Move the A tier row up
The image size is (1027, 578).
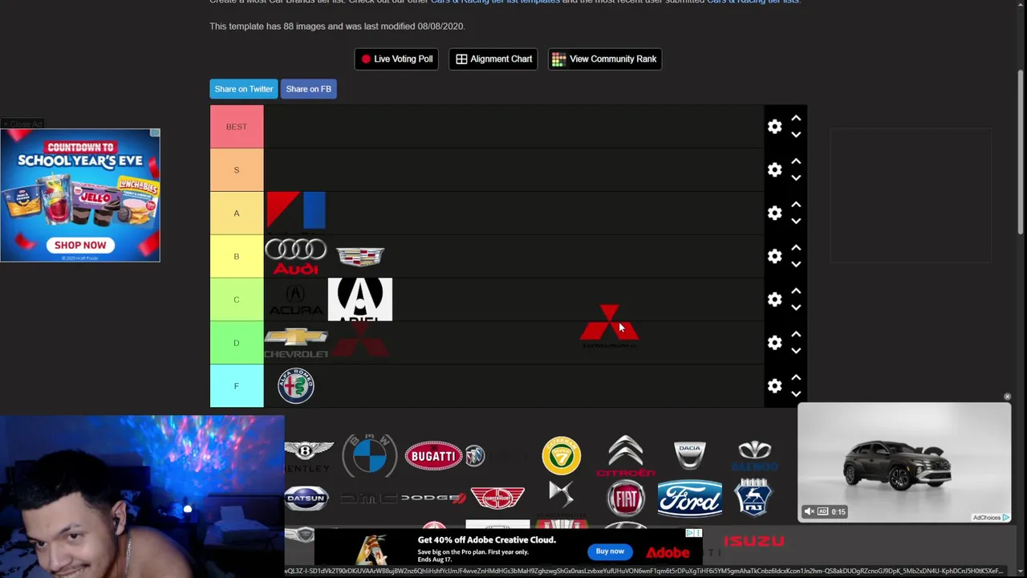coord(796,206)
